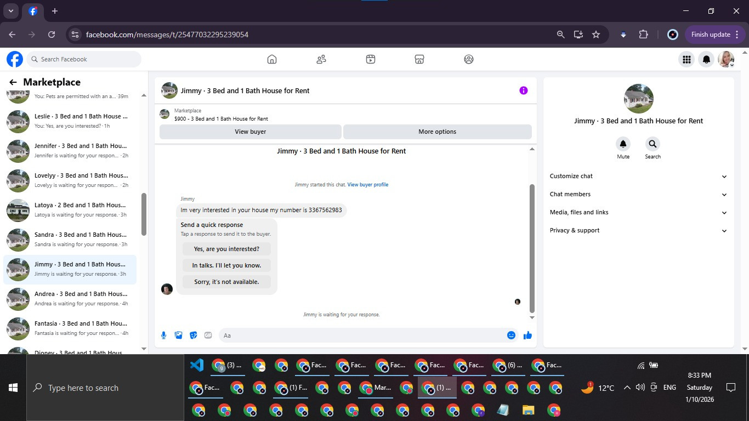
Task: Record a voice clip with microphone icon
Action: 163,335
